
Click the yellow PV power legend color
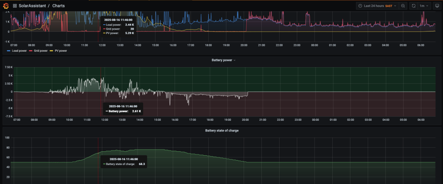point(51,51)
